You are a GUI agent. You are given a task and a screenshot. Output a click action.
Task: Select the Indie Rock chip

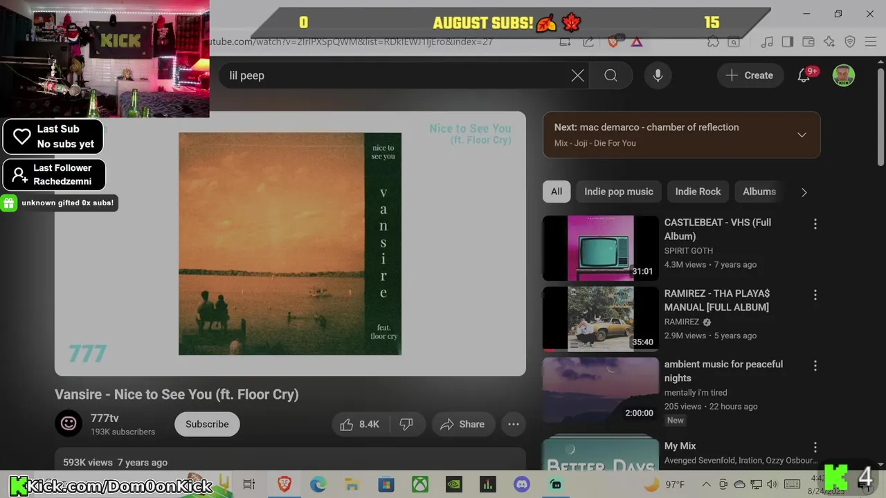click(x=698, y=192)
